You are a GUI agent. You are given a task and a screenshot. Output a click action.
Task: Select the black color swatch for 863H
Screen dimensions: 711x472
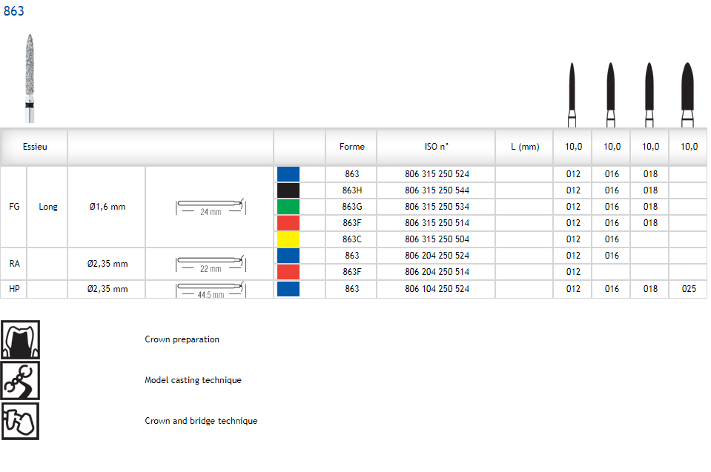point(288,190)
